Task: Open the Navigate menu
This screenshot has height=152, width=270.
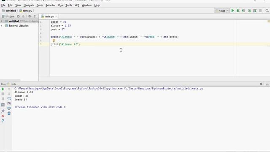Action: coord(29,5)
